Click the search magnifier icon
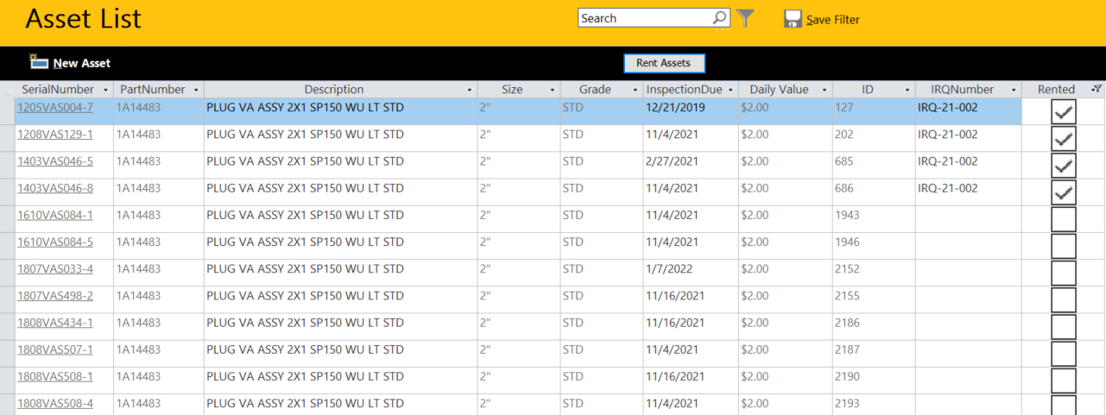This screenshot has height=415, width=1106. click(x=720, y=18)
